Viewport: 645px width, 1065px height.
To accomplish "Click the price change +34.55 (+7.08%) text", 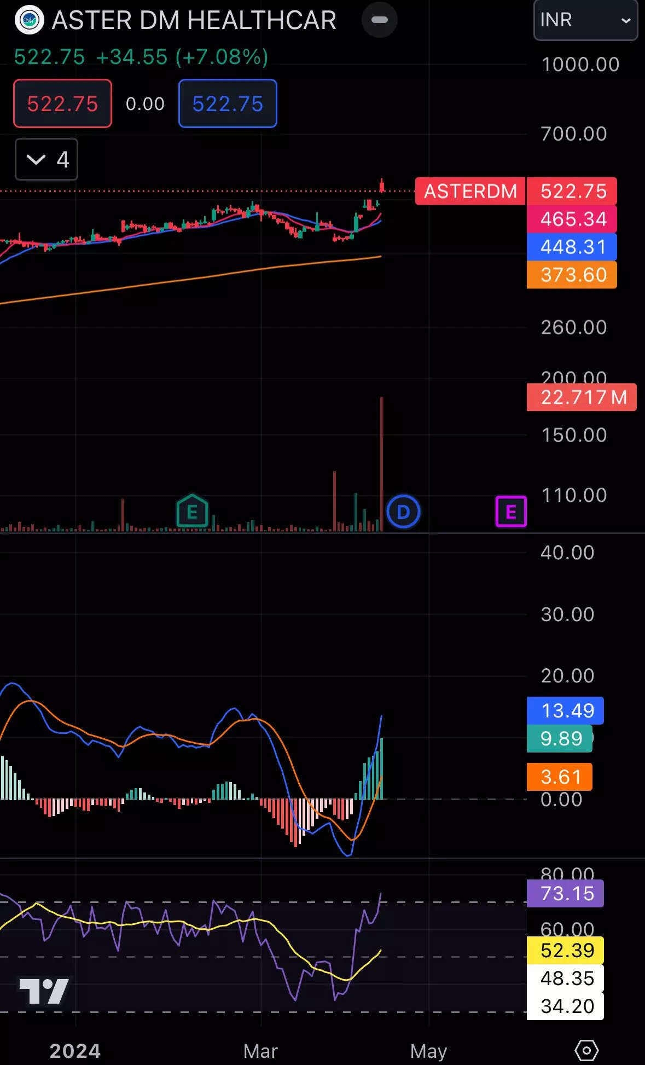I will [182, 57].
